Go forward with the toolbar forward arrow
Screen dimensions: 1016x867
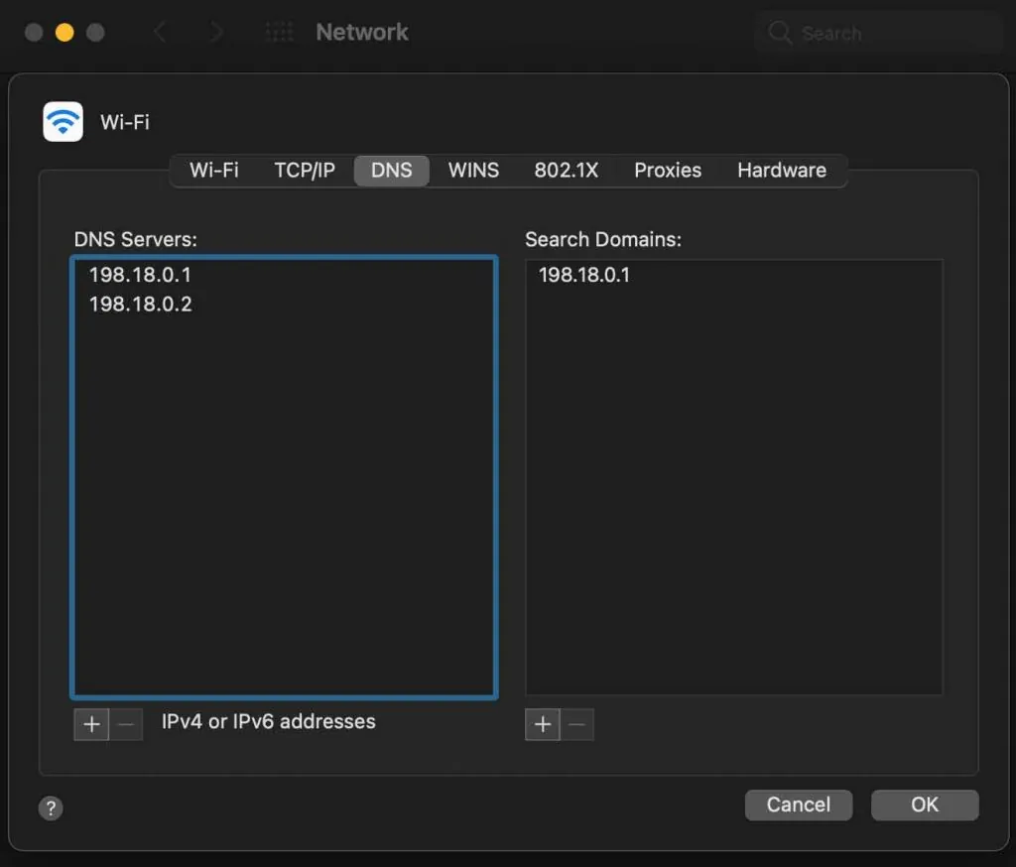[217, 32]
